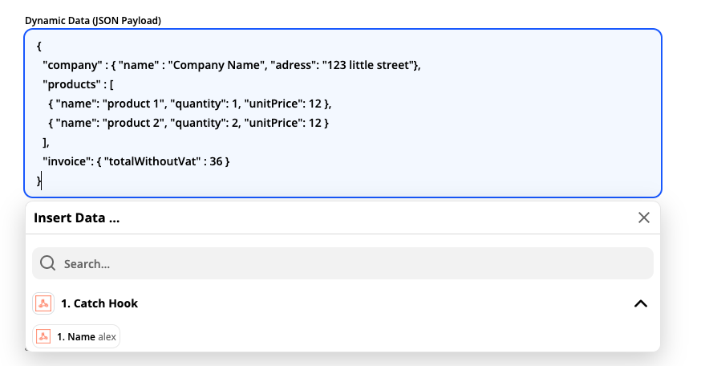Screen dimensions: 701x366
Task: Click the "123 little street" address value
Action: 368,65
